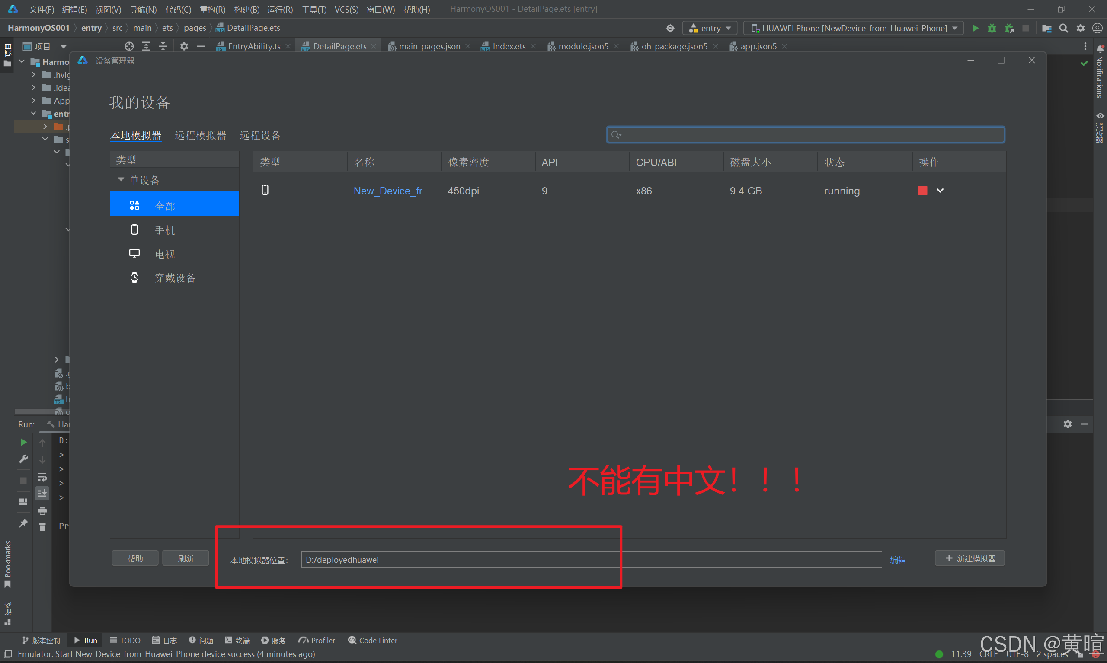Click the print icon in Run panel
Screen dimensions: 1107x663
[42, 511]
